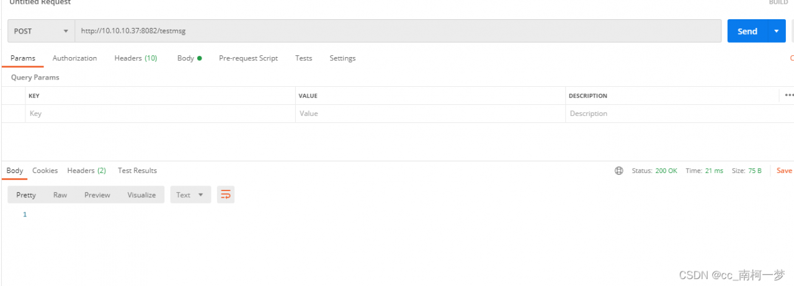Image resolution: width=794 pixels, height=286 pixels.
Task: Toggle the response line wrap icon
Action: tap(226, 195)
